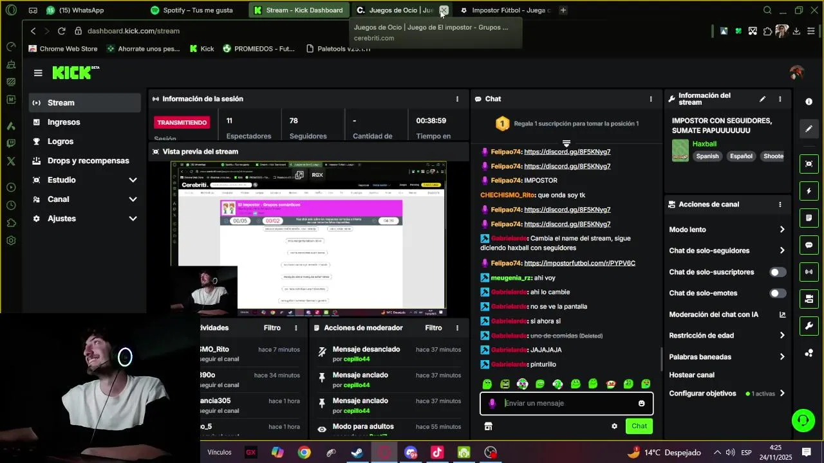The width and height of the screenshot is (824, 463).
Task: Click the address bar URL
Action: pos(133,31)
